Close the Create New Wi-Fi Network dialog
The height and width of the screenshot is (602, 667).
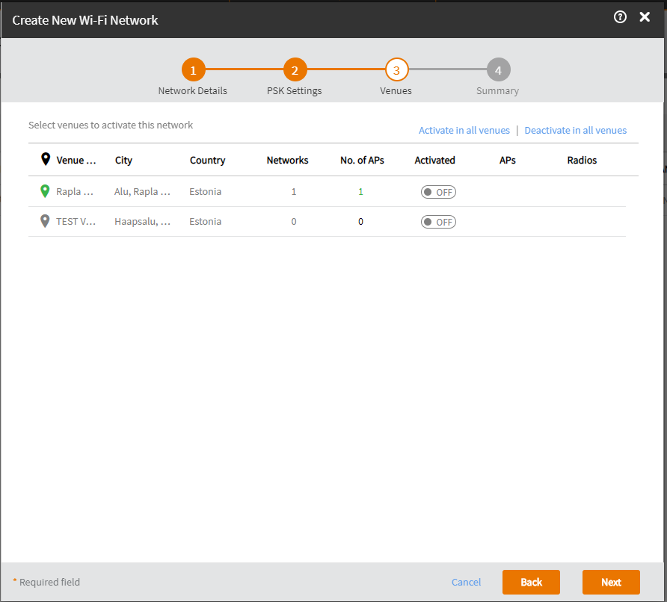click(645, 17)
